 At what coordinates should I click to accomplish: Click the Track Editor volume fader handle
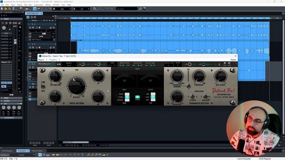[x=15, y=41]
